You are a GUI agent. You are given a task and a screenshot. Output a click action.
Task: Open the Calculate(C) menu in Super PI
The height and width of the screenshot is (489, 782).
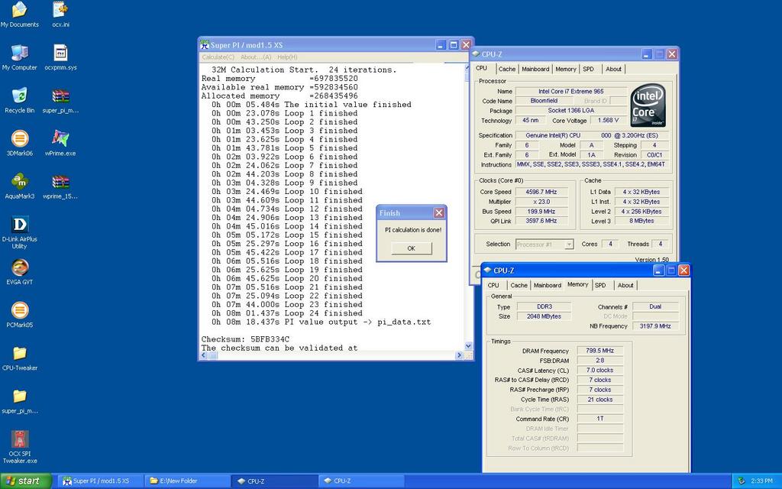218,57
